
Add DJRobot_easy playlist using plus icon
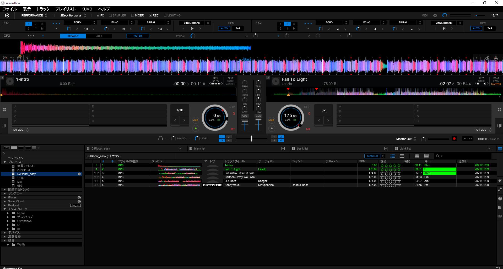pyautogui.click(x=79, y=174)
